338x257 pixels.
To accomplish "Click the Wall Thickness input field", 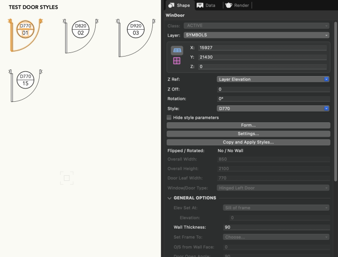I will point(276,227).
